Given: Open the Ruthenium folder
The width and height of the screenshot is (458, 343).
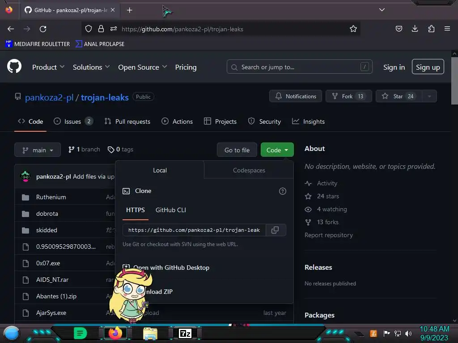Looking at the screenshot, I should 51,197.
